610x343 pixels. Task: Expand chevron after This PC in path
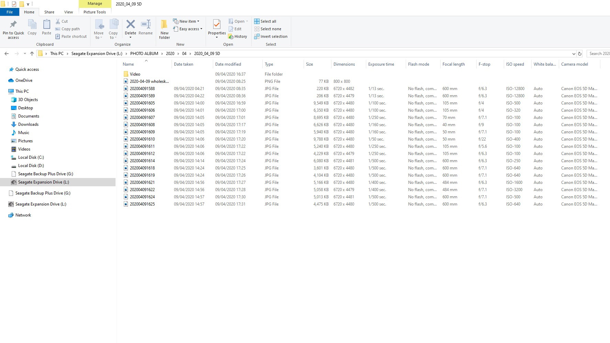point(67,54)
